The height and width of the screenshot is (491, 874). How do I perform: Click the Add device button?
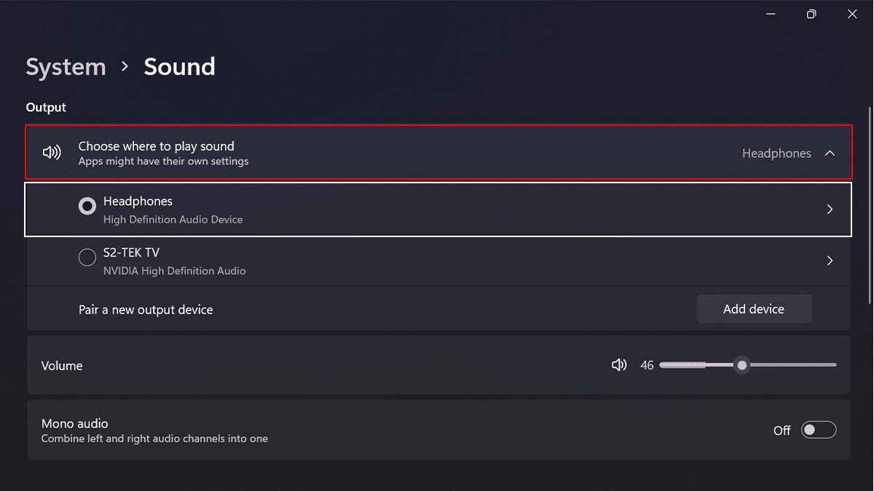tap(754, 308)
